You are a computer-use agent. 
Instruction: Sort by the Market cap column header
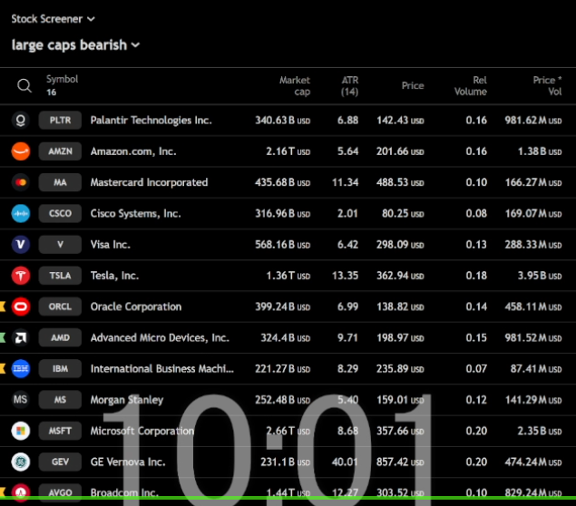tap(295, 85)
